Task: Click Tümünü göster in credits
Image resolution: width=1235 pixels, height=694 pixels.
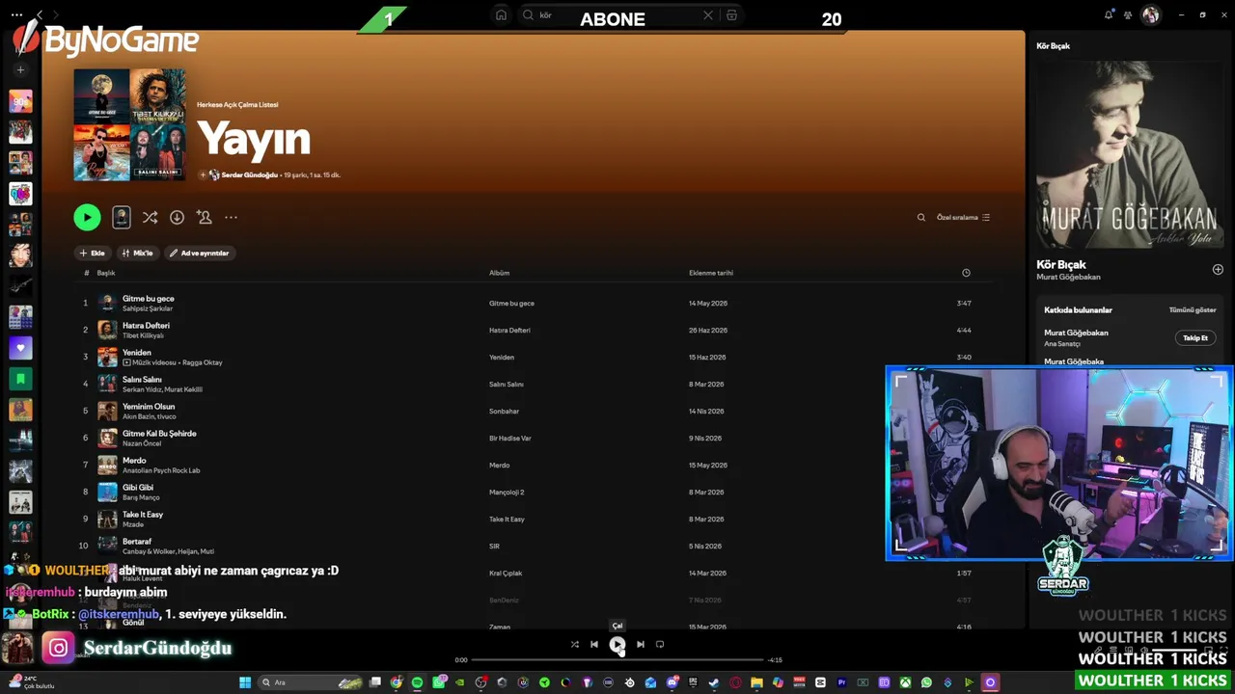Action: (1193, 310)
